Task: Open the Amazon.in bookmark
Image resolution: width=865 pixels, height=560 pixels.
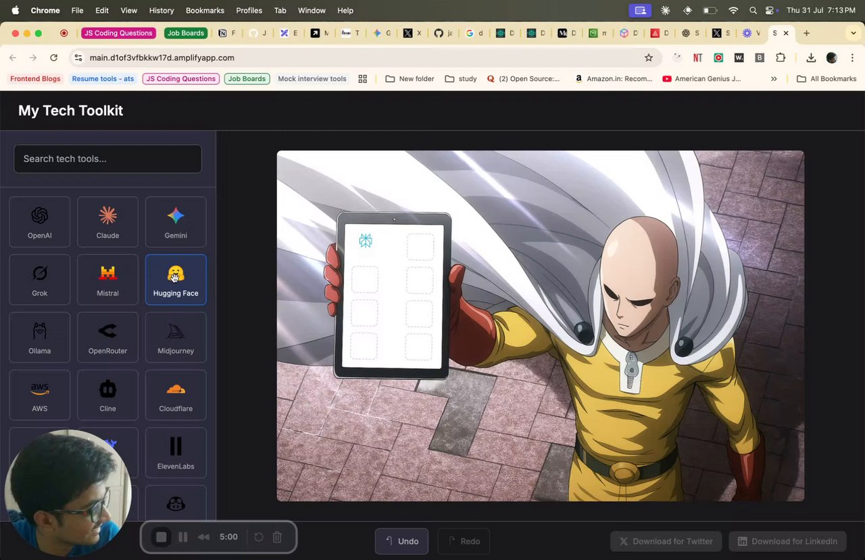Action: click(x=614, y=79)
